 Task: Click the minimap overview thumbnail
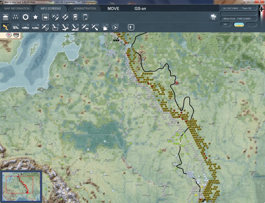point(21,186)
